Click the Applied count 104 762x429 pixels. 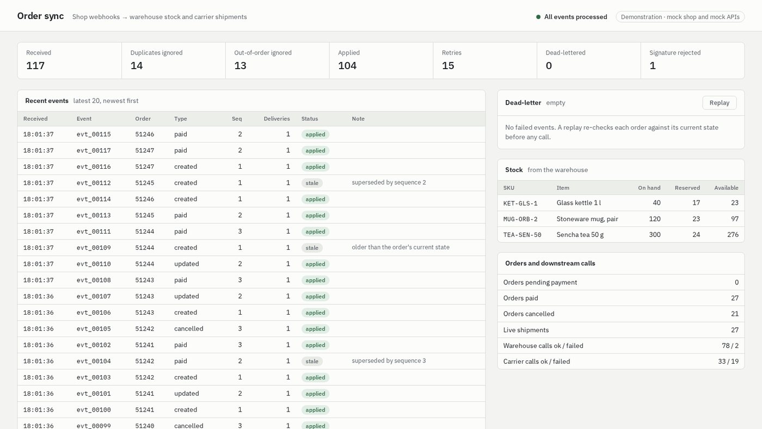pyautogui.click(x=347, y=66)
